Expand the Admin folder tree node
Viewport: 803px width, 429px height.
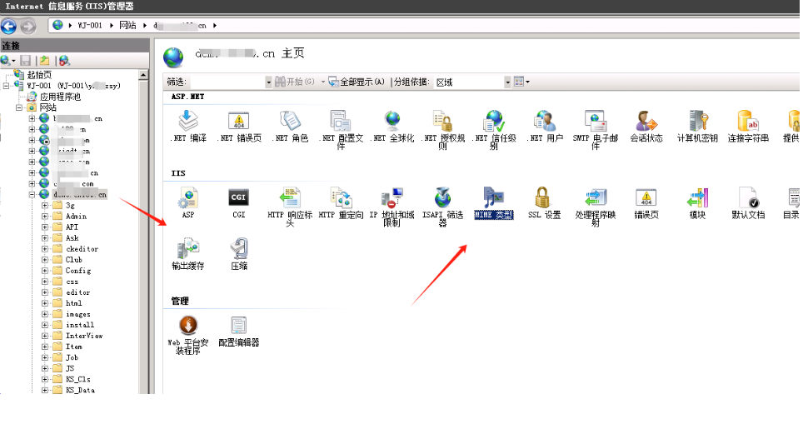click(46, 216)
